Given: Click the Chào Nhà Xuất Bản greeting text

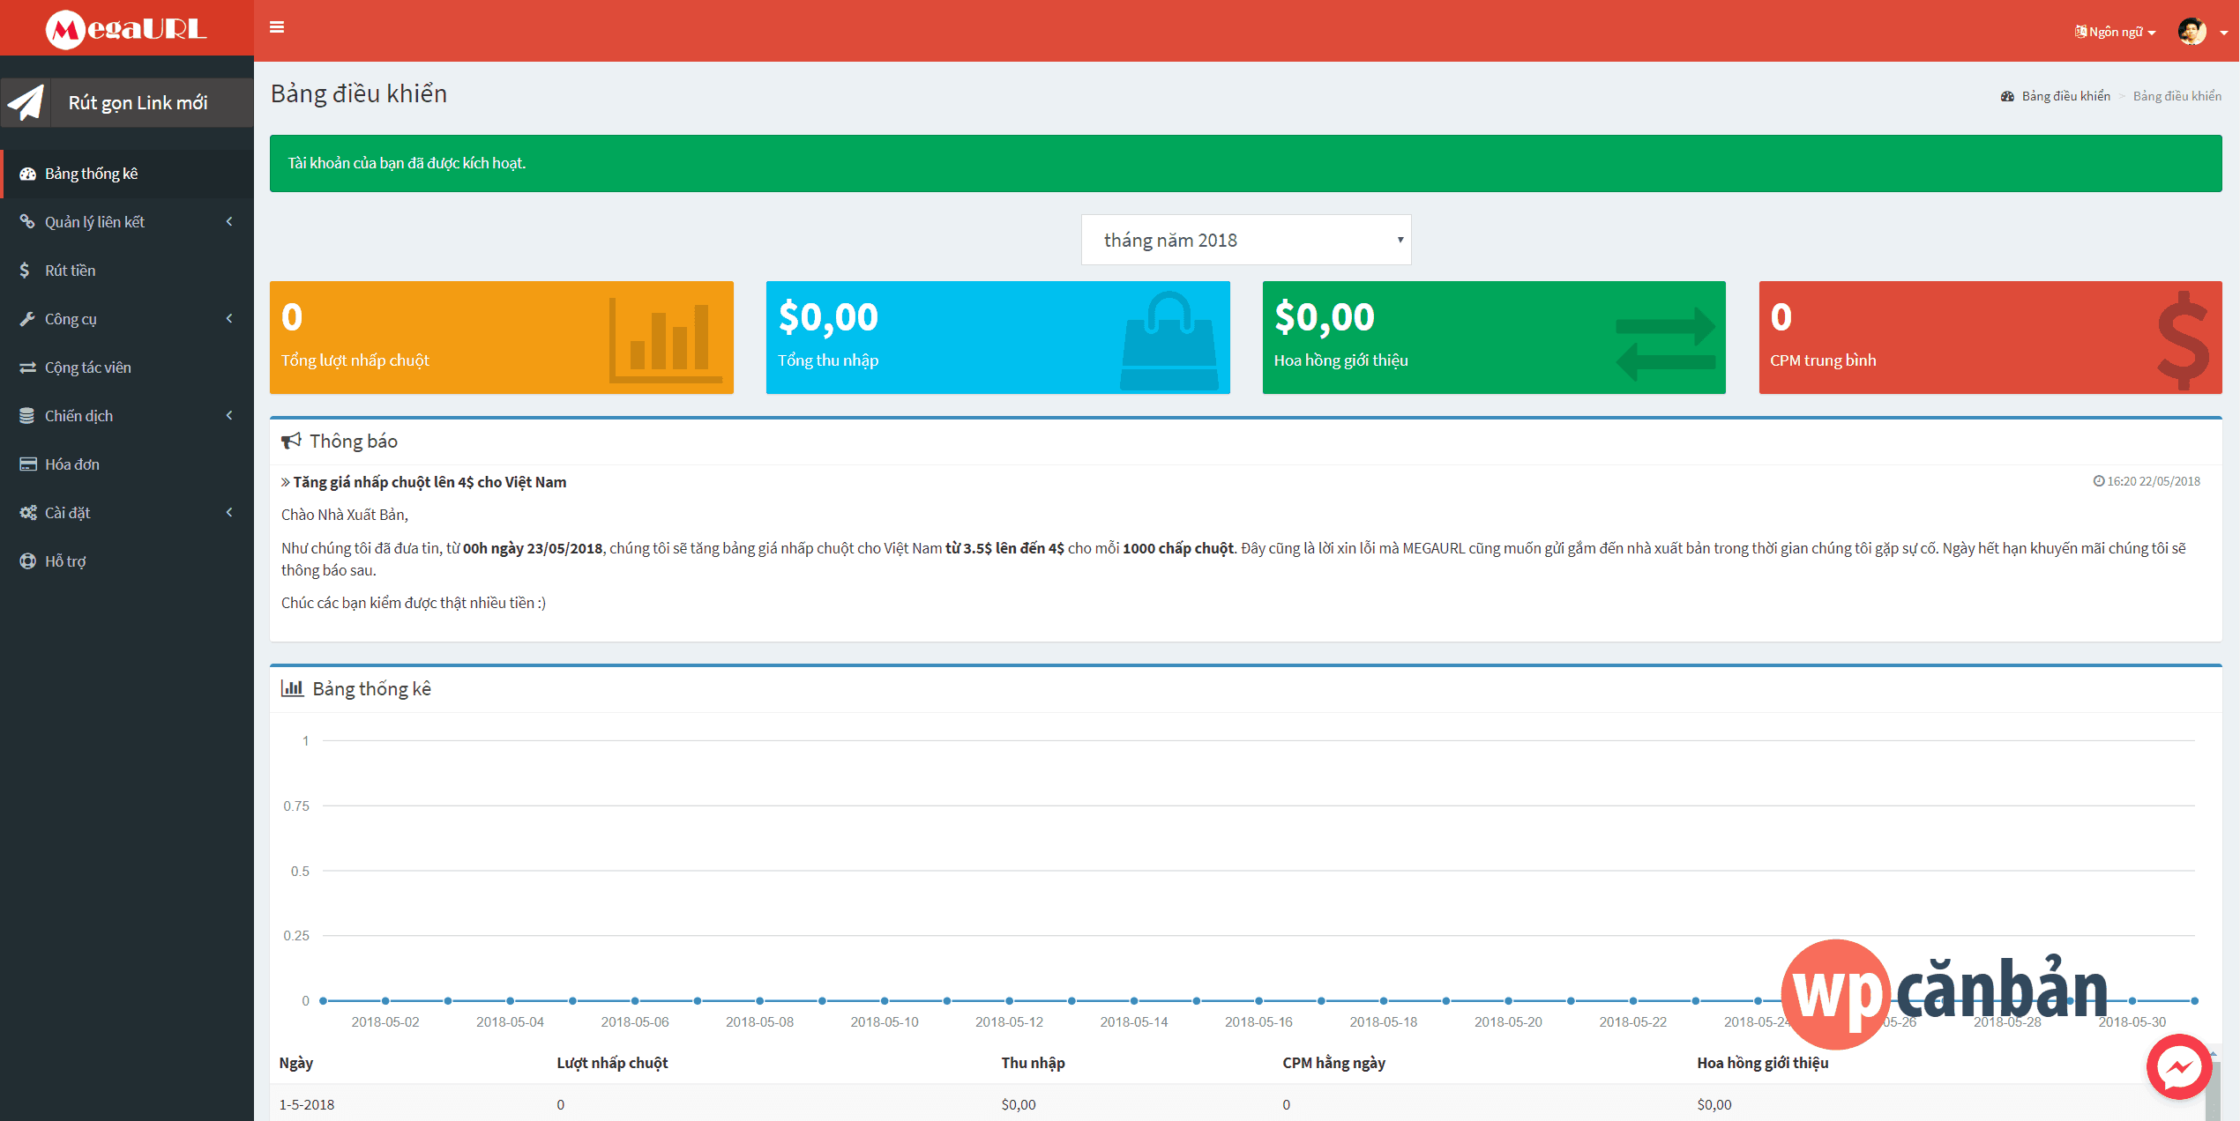Looking at the screenshot, I should click(x=345, y=515).
